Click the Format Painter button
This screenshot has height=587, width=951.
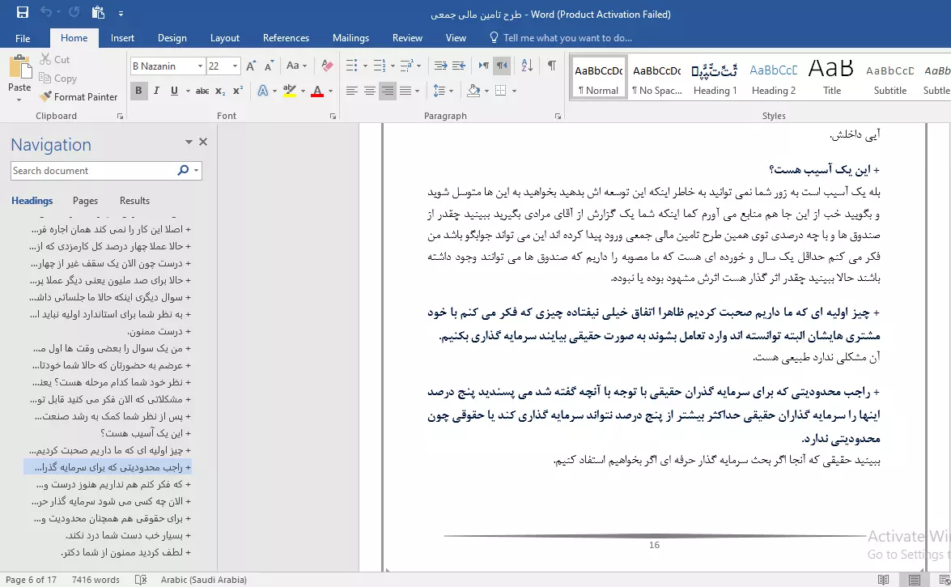click(79, 96)
